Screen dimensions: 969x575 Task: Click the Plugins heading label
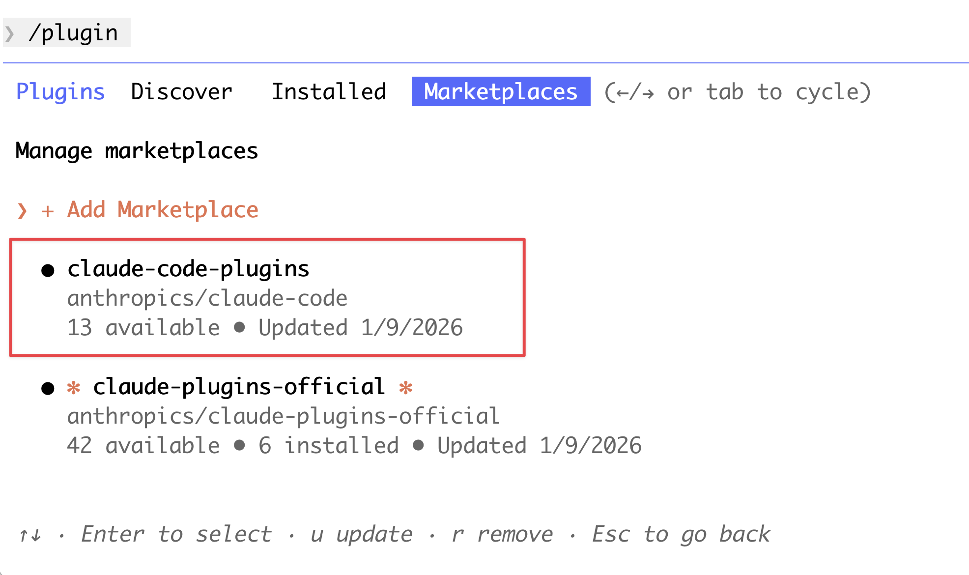coord(60,92)
